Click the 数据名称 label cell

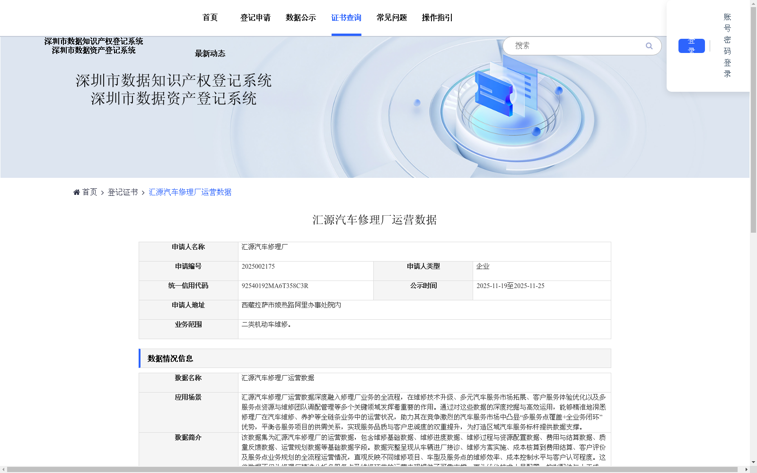(188, 383)
